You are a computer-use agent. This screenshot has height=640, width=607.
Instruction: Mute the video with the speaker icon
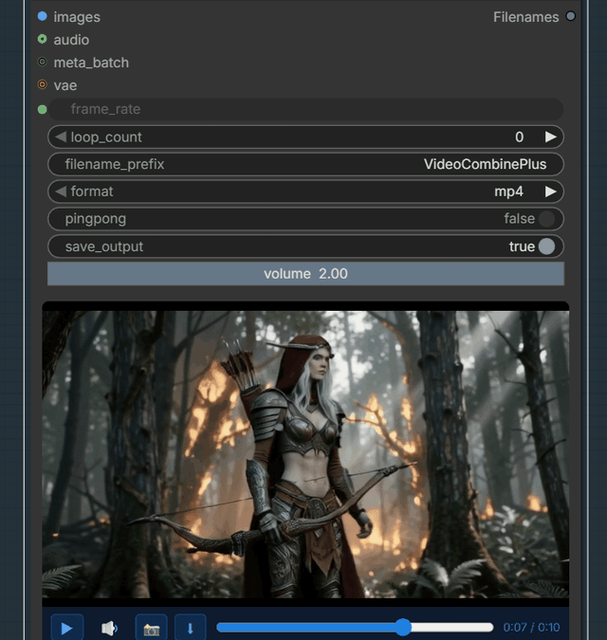tap(109, 628)
